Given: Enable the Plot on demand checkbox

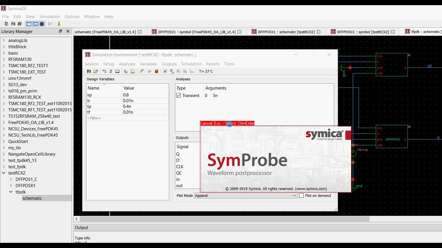Looking at the screenshot, I should coord(301,196).
